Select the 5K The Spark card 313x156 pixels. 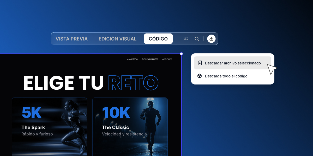(49, 127)
